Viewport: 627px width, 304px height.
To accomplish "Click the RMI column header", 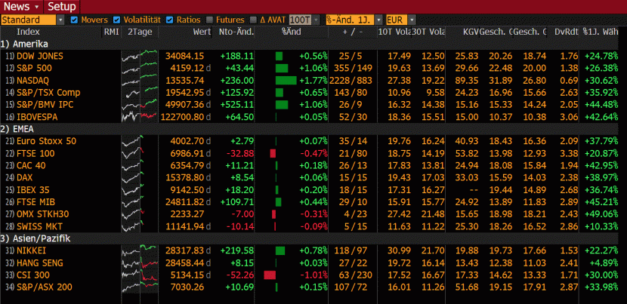I will pyautogui.click(x=112, y=32).
